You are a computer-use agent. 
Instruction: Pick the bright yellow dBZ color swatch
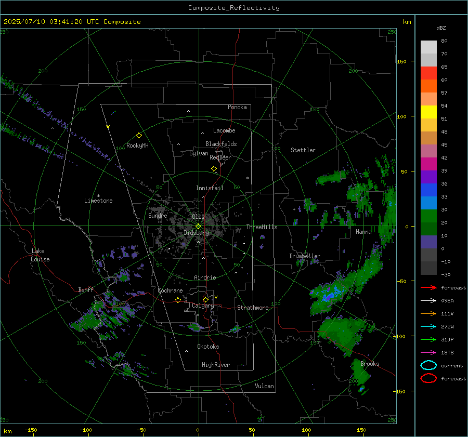coord(428,112)
